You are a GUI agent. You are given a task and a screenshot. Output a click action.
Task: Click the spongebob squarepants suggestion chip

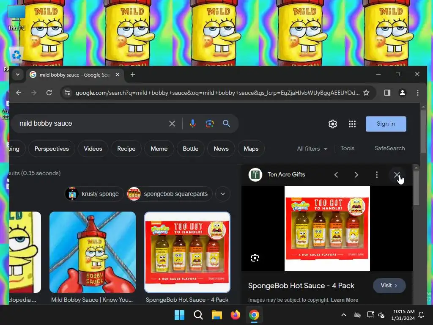click(x=169, y=194)
